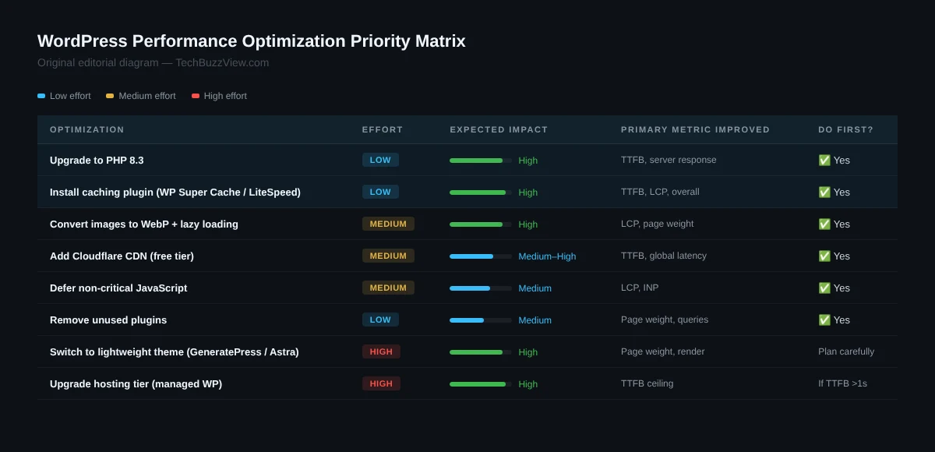This screenshot has height=452, width=935.
Task: Click the impact bar for Upgrade hosting tier
Action: pyautogui.click(x=481, y=383)
